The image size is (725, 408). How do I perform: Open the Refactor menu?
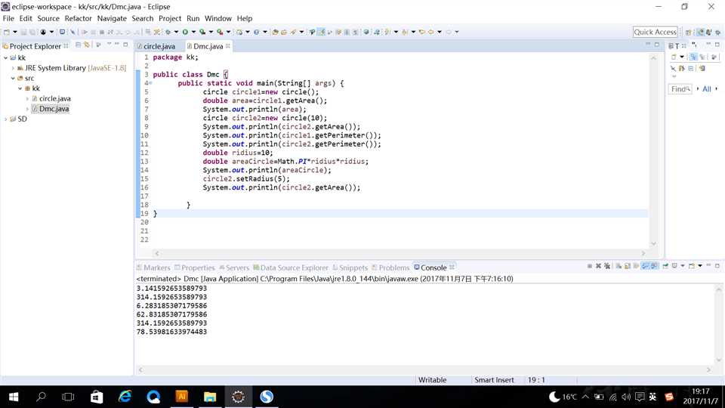tap(78, 18)
